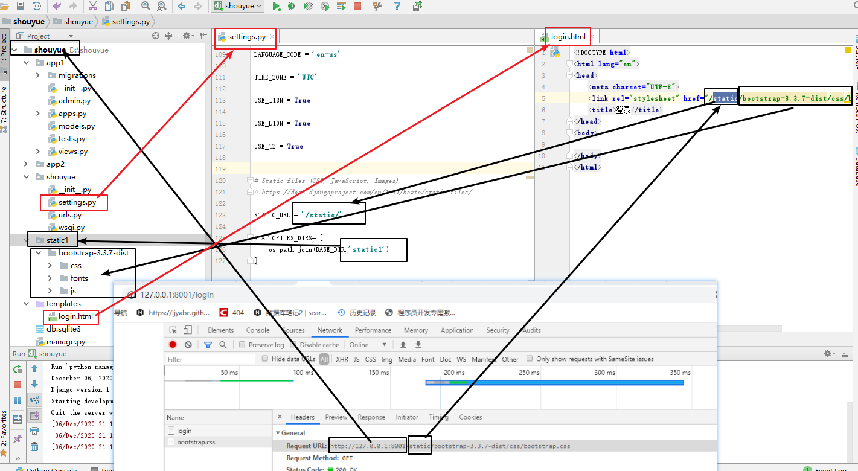858x471 pixels.
Task: Open Settings with the wrench icon
Action: (x=377, y=6)
